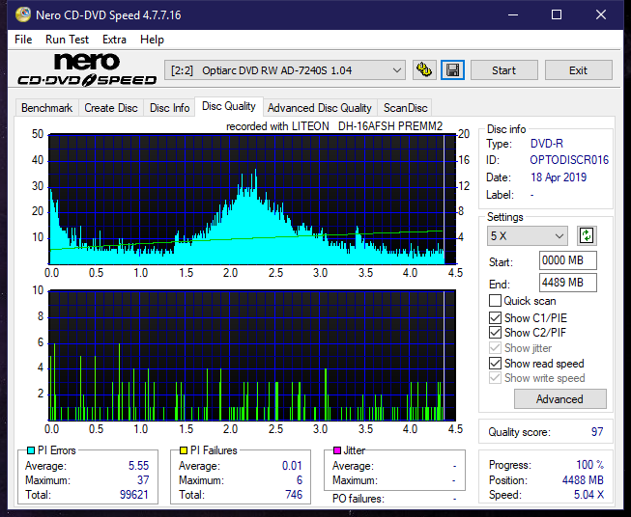Open the drive options tool icon

pyautogui.click(x=424, y=70)
